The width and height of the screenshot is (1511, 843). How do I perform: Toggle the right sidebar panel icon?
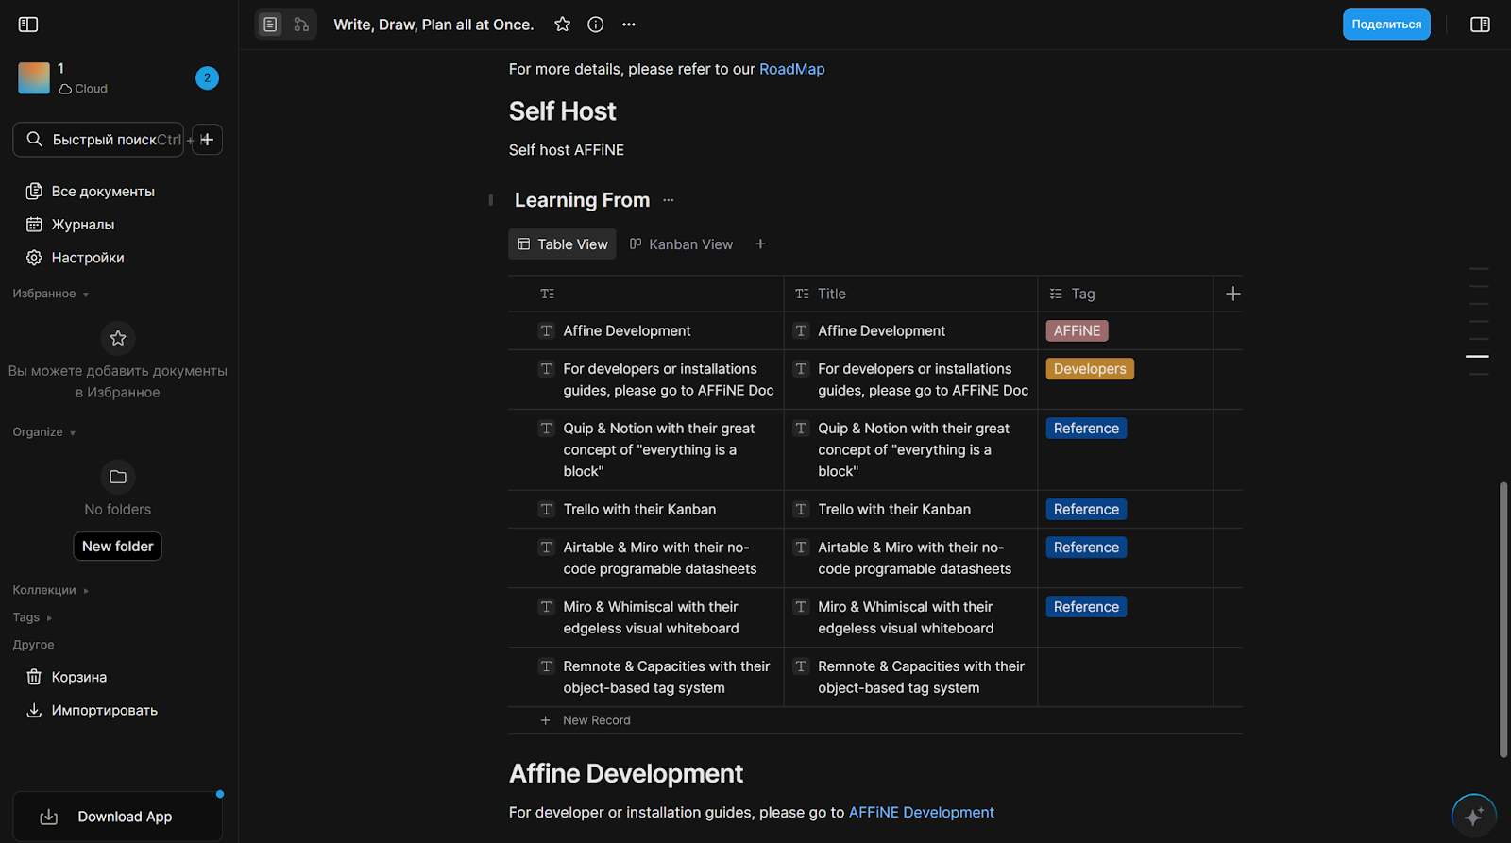pyautogui.click(x=1480, y=25)
